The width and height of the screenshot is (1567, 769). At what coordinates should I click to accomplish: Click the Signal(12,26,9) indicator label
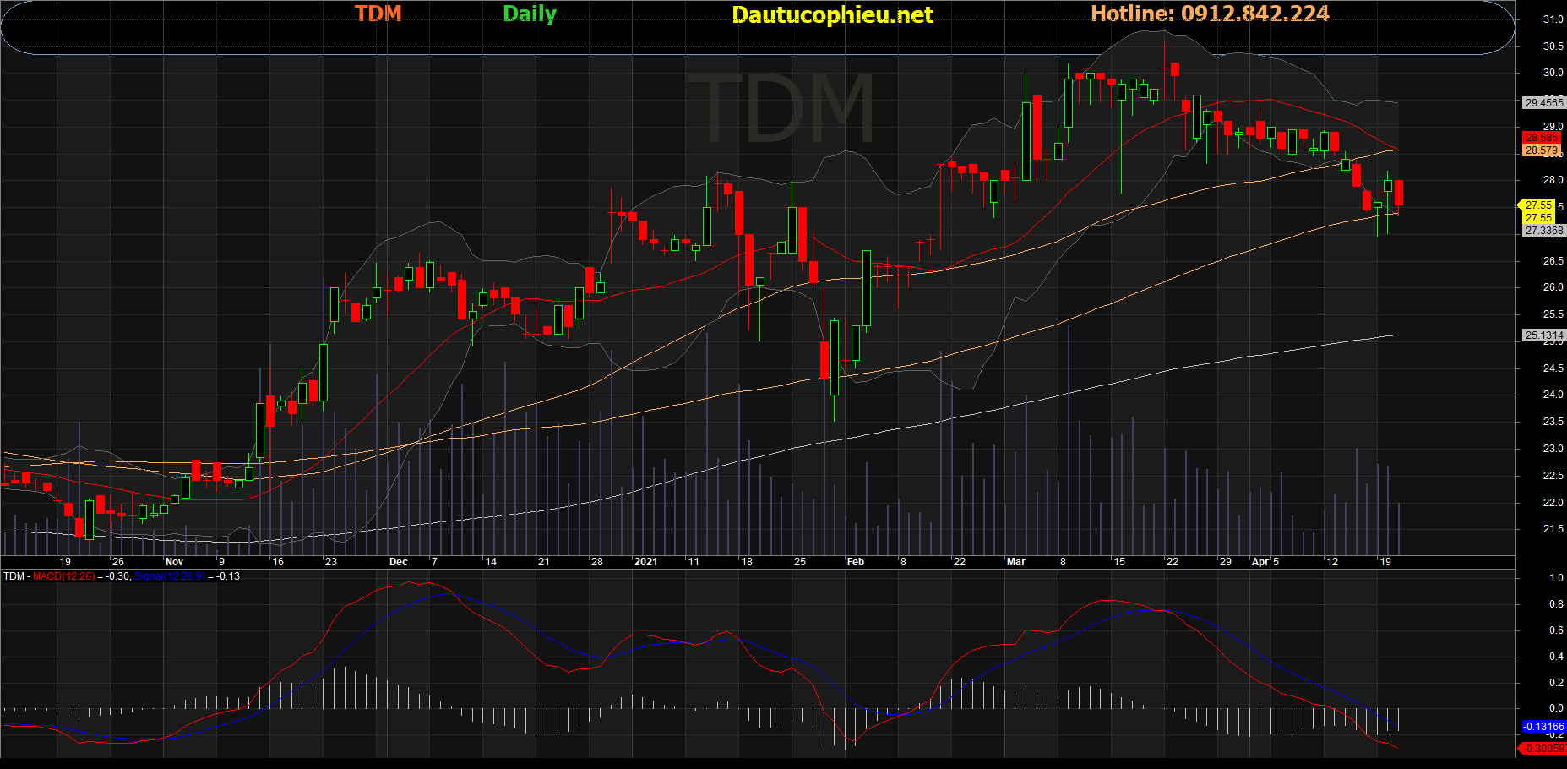pos(169,576)
